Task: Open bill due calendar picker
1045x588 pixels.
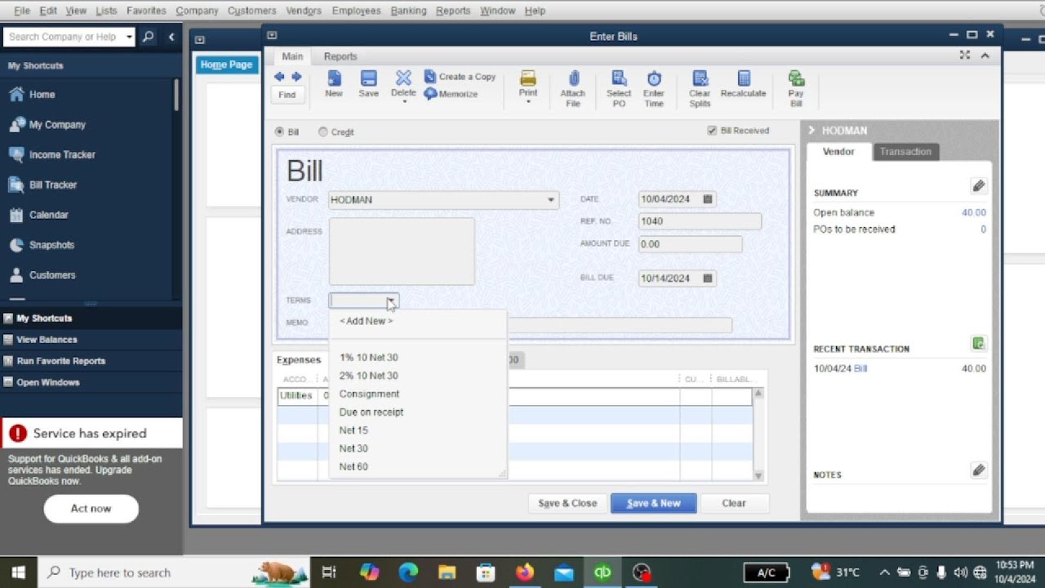Action: tap(708, 278)
